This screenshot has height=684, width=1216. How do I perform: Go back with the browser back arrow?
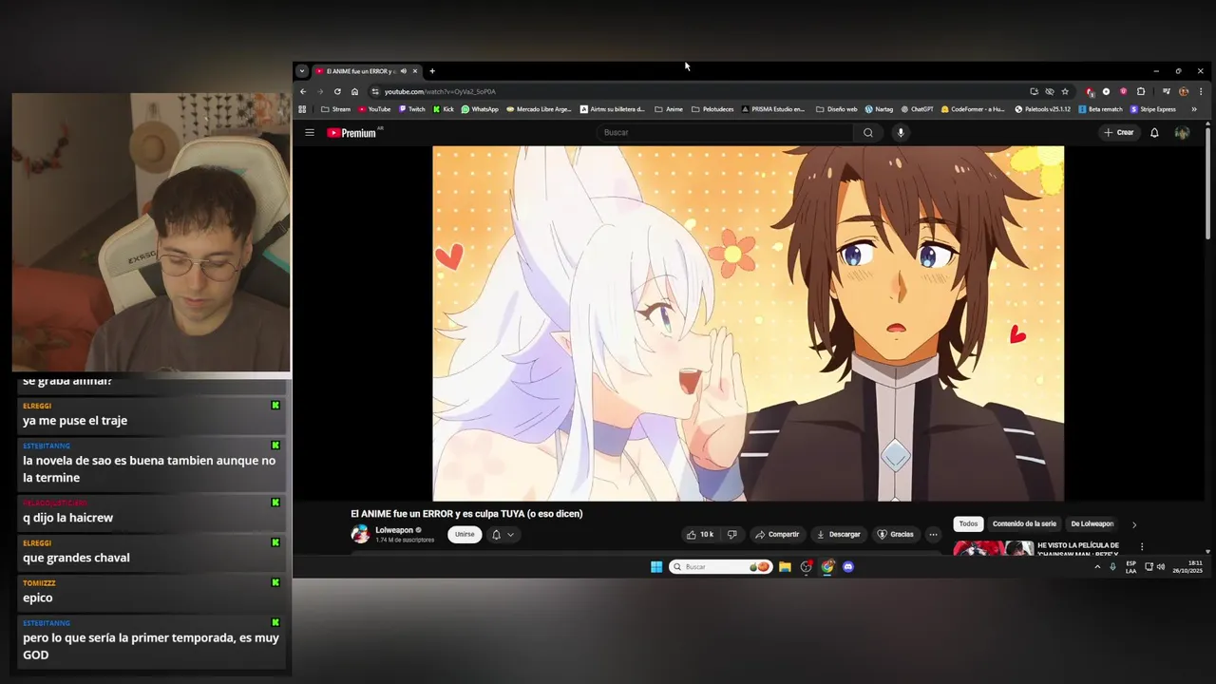click(303, 91)
